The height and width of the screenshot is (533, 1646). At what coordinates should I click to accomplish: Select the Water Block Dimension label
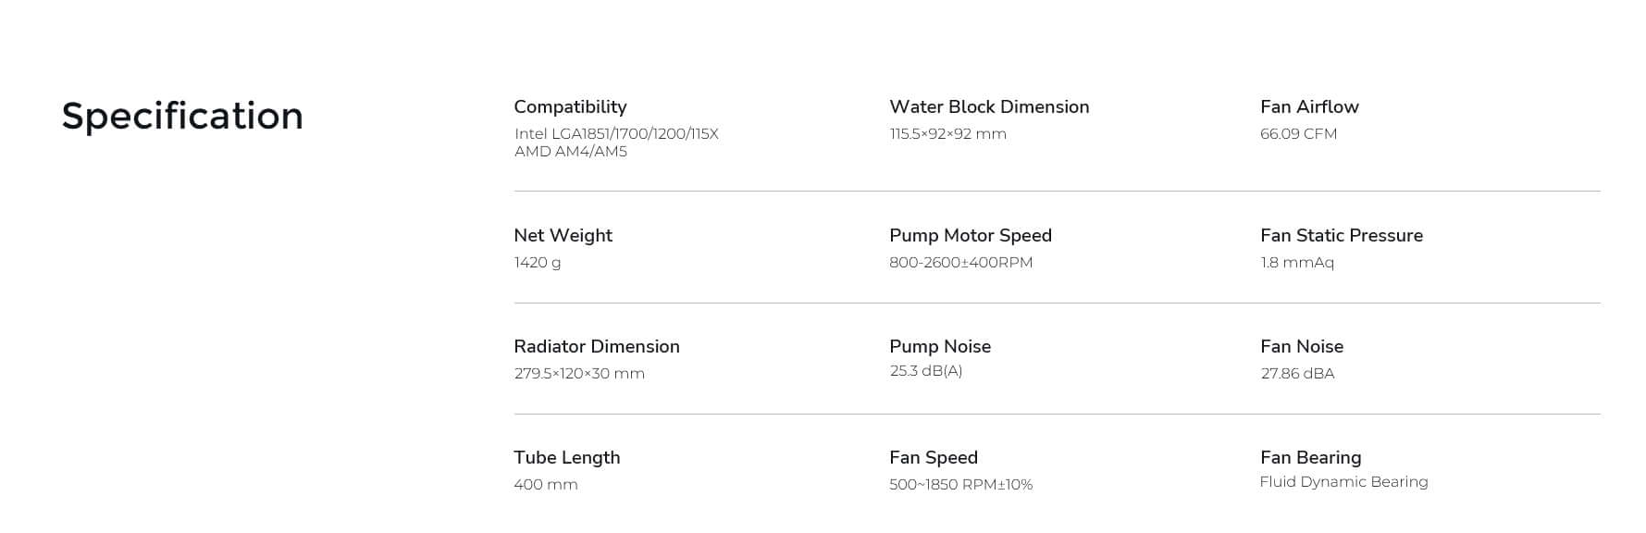click(989, 106)
